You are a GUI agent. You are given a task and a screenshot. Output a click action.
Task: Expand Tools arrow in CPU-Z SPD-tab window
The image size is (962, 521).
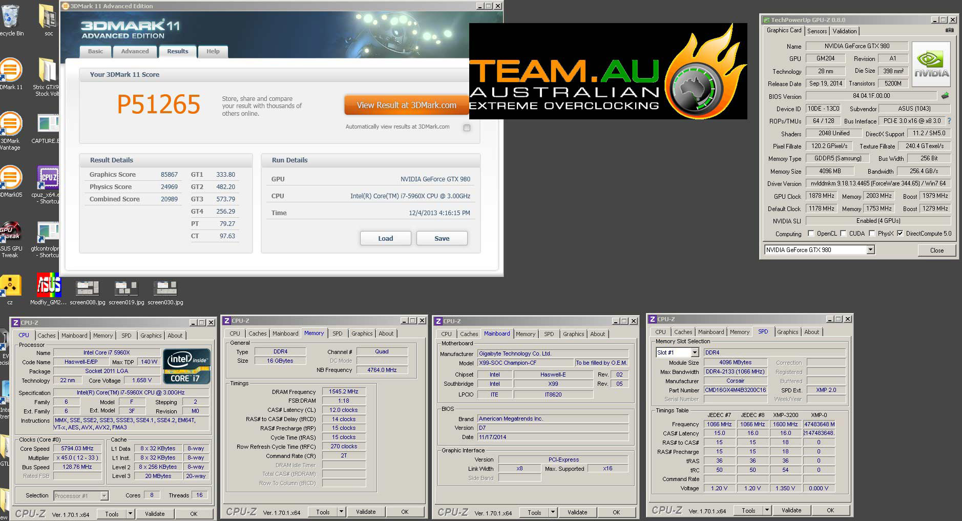tap(767, 510)
